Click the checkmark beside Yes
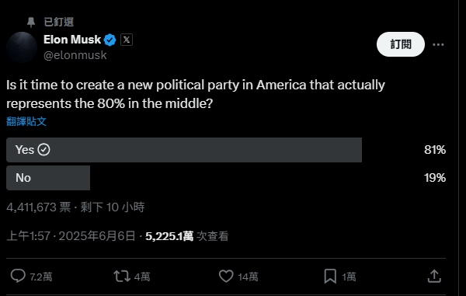 (x=43, y=150)
